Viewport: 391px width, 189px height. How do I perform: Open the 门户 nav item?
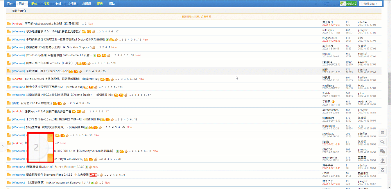tap(10, 4)
